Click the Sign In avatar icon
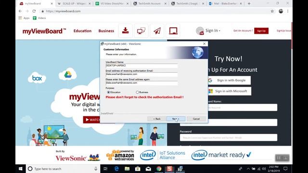This screenshot has width=308, height=173. 200,31
